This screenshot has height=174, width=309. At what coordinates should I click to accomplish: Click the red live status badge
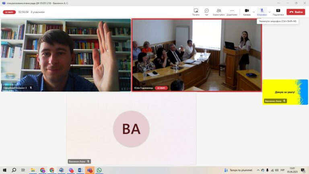[x=9, y=12]
